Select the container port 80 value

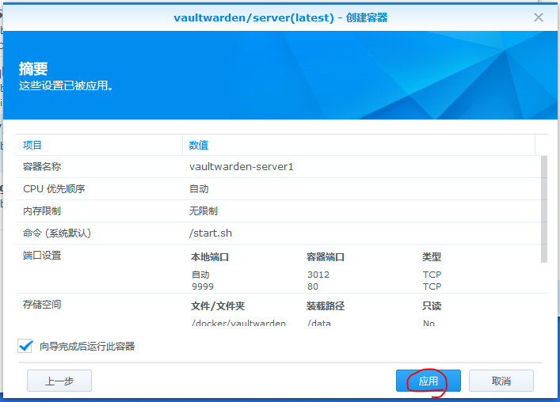[313, 286]
